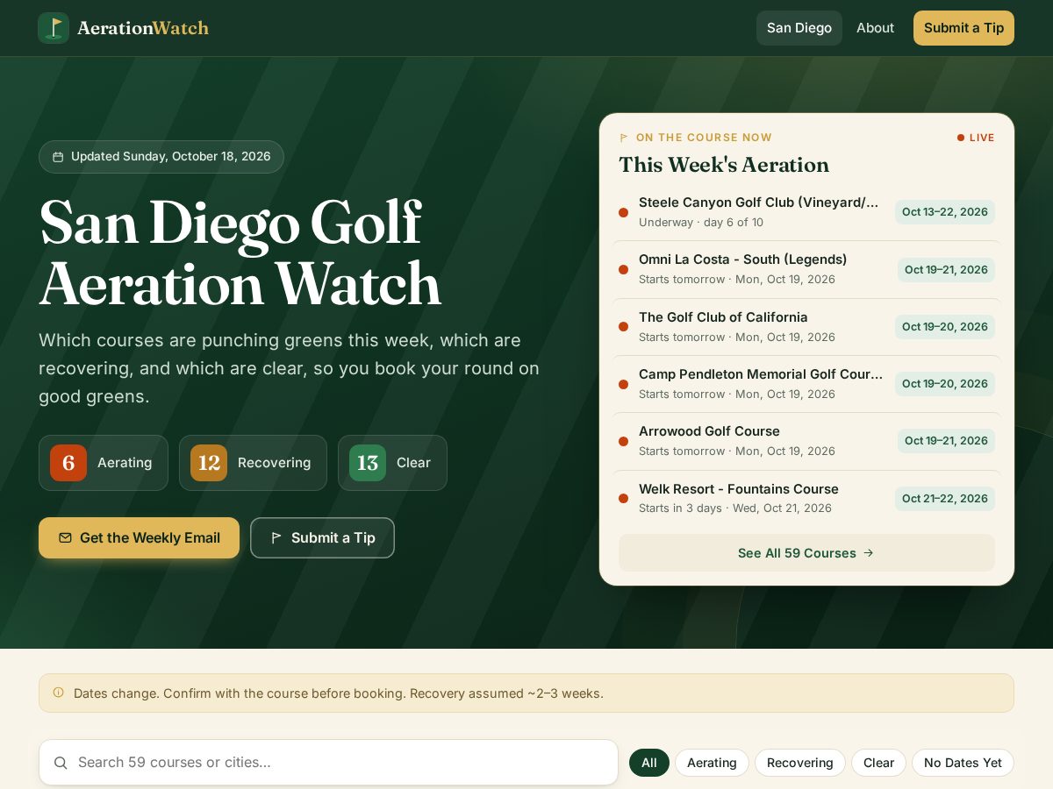1053x789 pixels.
Task: Click the Underway · day 6 of 10 text
Action: click(x=701, y=223)
